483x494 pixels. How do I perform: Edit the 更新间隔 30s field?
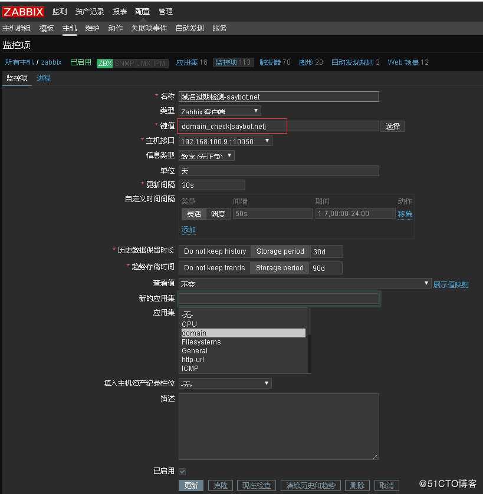pyautogui.click(x=212, y=185)
